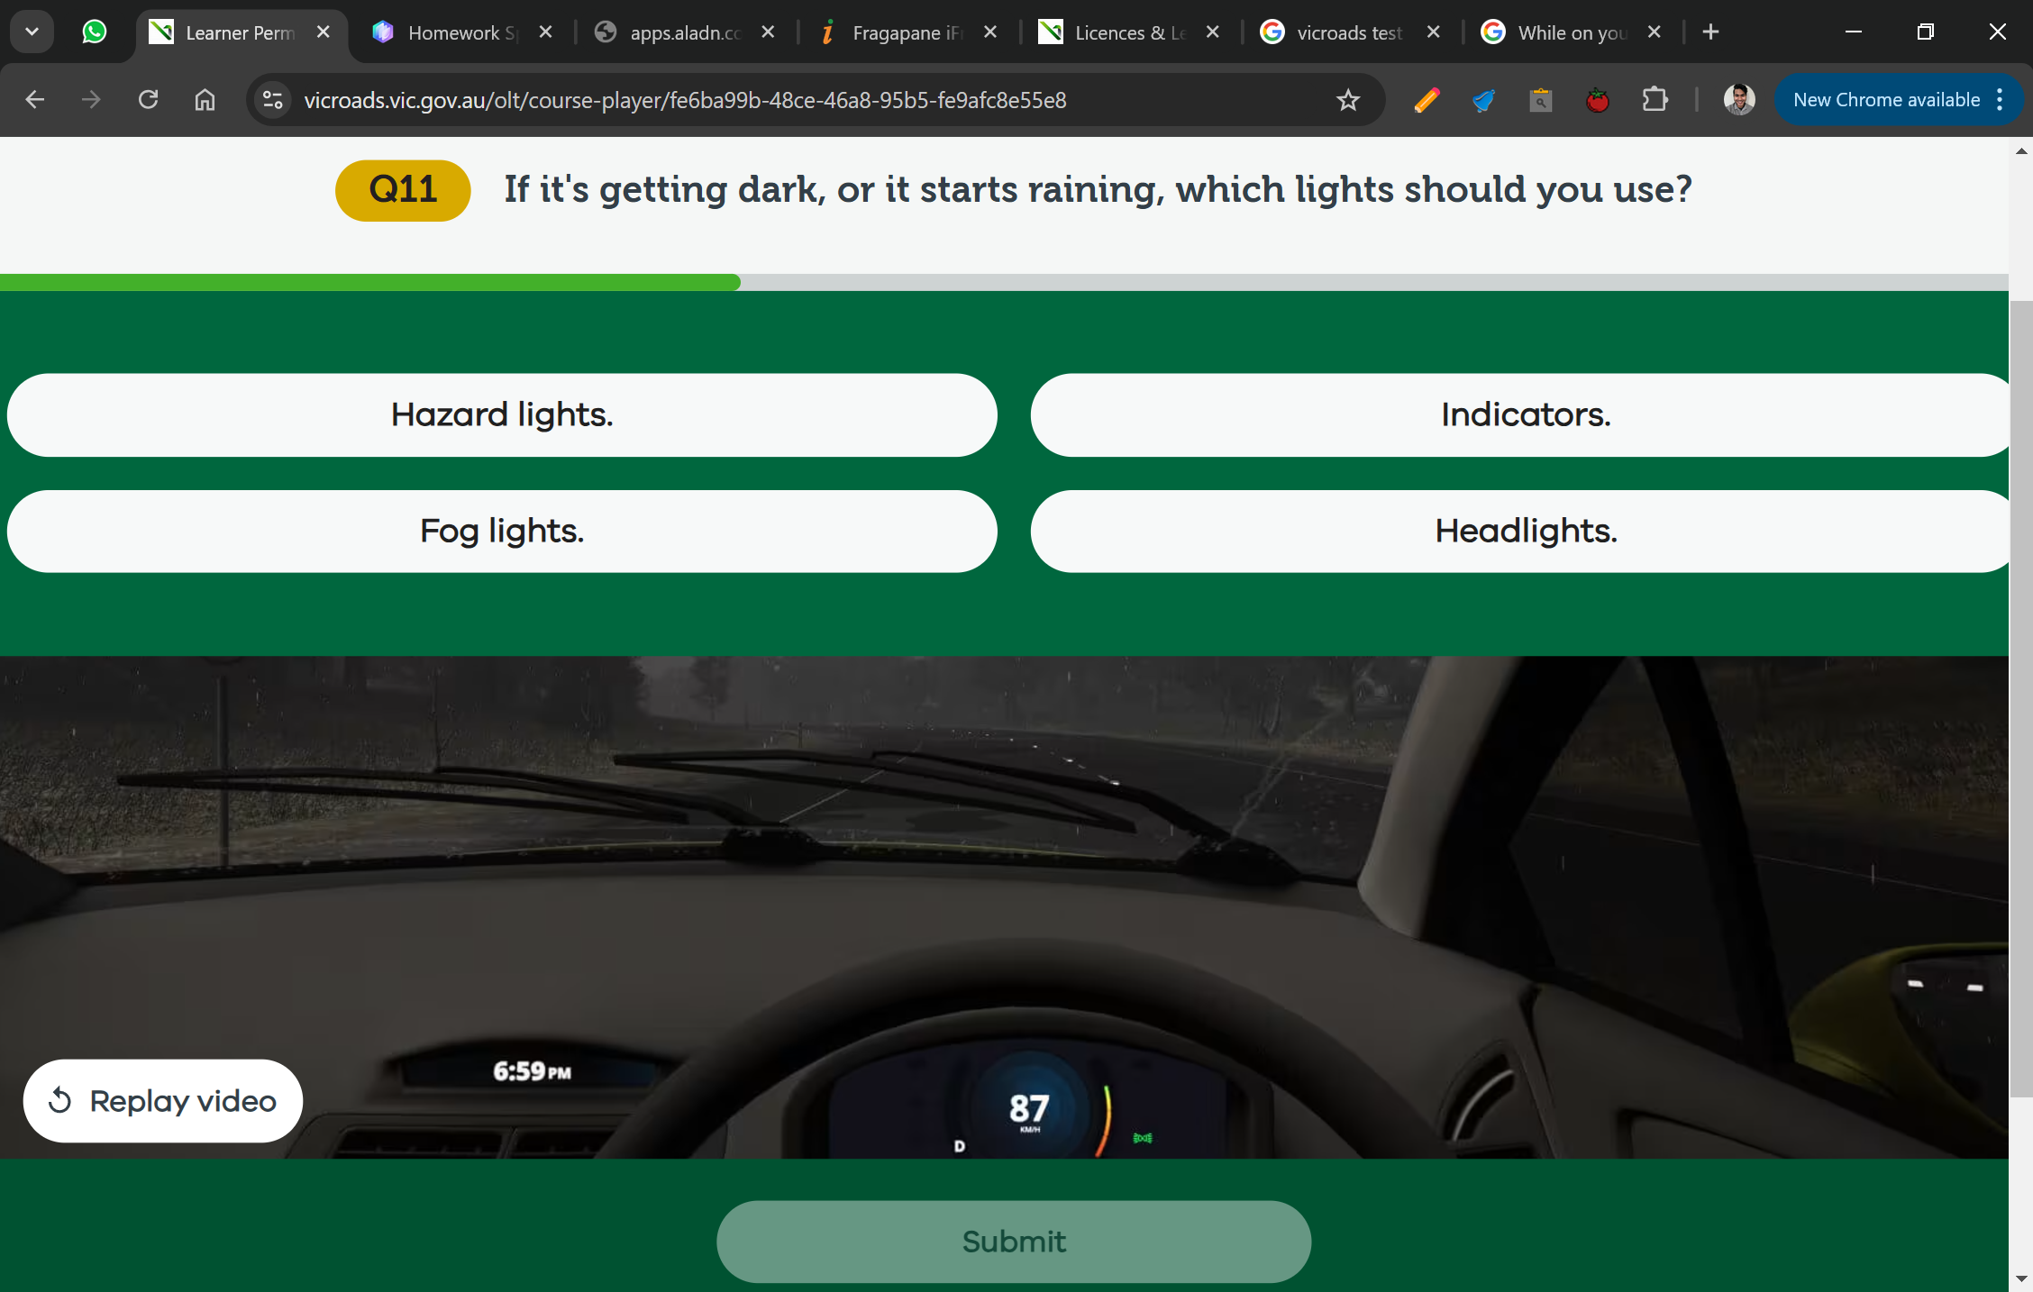Screen dimensions: 2033x1292
Task: Select the Hazard lights answer option
Action: point(501,414)
